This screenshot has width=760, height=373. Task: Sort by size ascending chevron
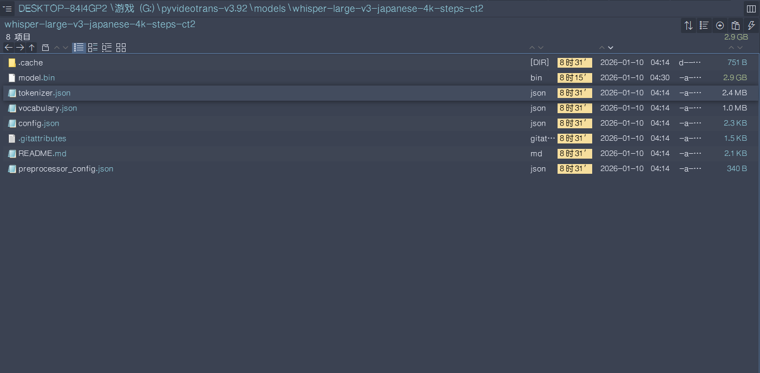point(730,48)
